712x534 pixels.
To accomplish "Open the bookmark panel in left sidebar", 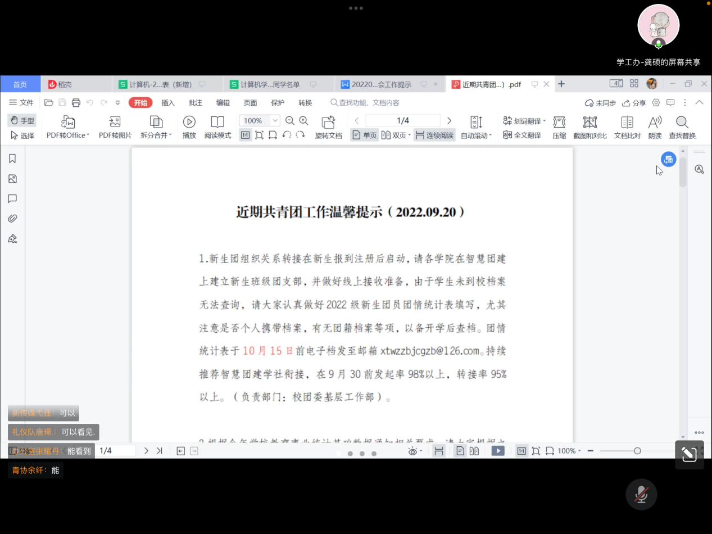I will pos(12,159).
